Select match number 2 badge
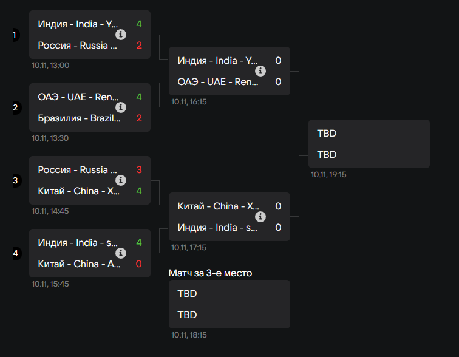The width and height of the screenshot is (459, 357). pos(15,107)
